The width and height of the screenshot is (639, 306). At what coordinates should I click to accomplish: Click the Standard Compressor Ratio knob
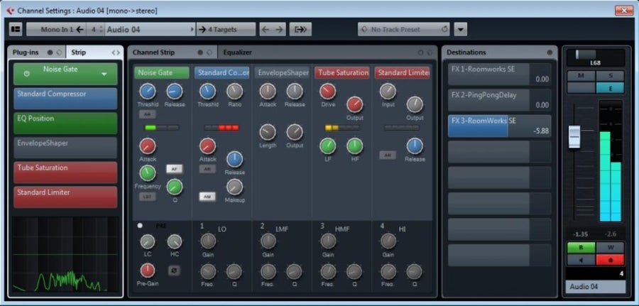point(235,92)
